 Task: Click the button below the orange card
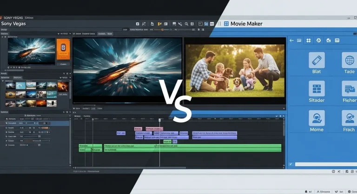click(x=63, y=64)
